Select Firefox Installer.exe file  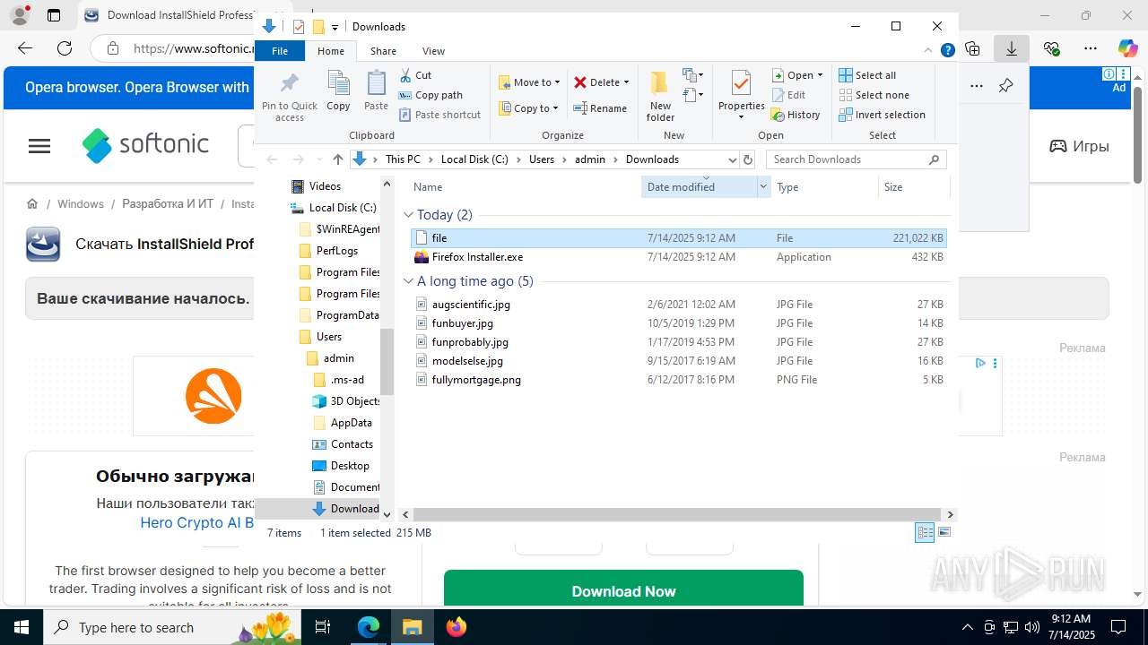point(677,257)
